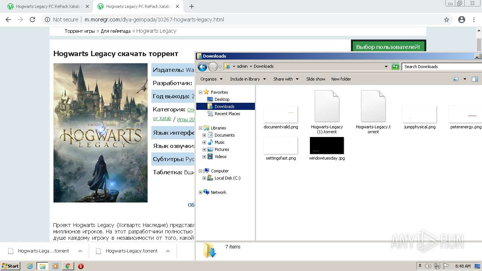This screenshot has height=271, width=482.
Task: Open the File Explorer taskbar icon
Action: pos(43,266)
